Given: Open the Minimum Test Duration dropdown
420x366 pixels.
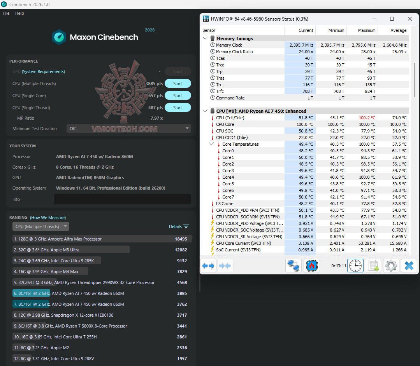Looking at the screenshot, I should 128,129.
